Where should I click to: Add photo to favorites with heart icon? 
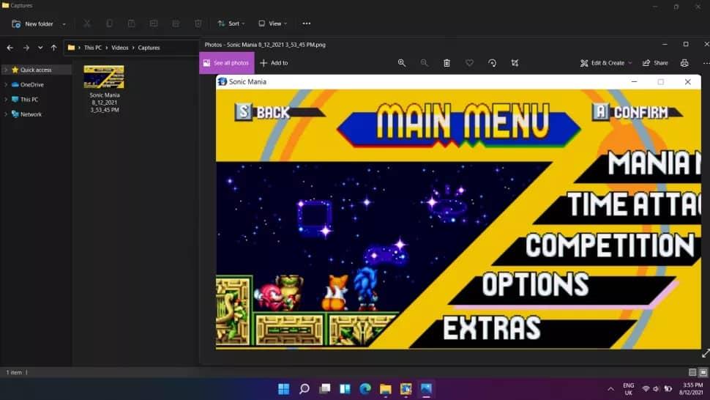coord(469,63)
